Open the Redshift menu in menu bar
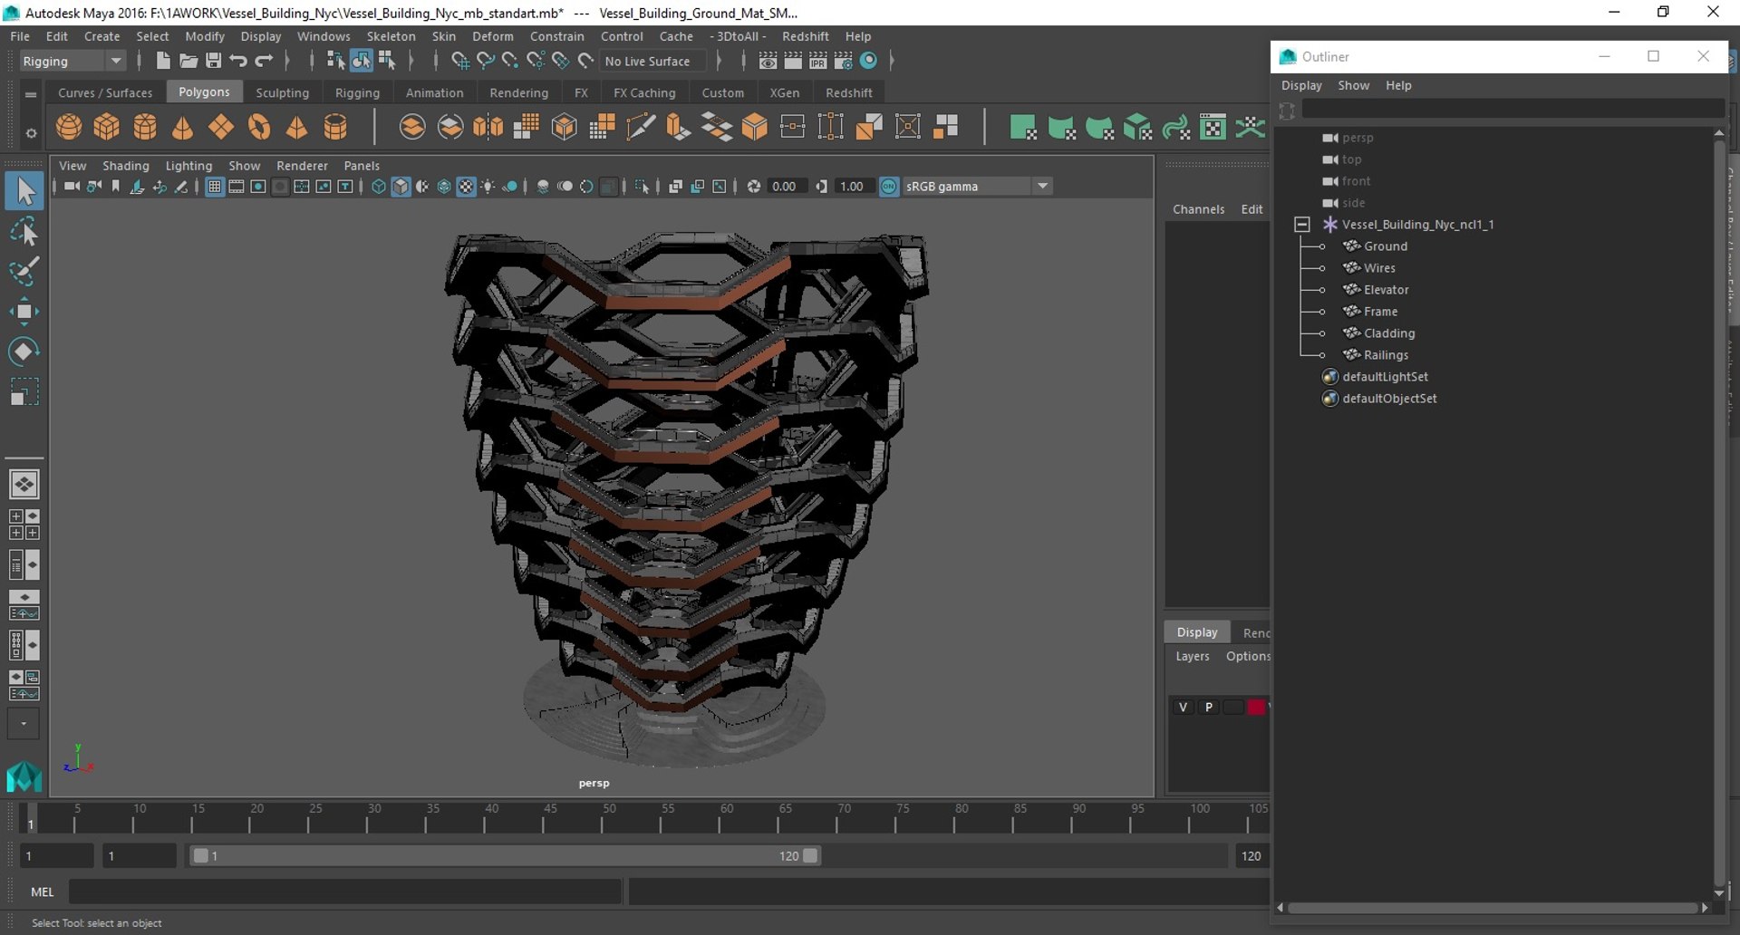This screenshot has width=1740, height=935. (806, 36)
